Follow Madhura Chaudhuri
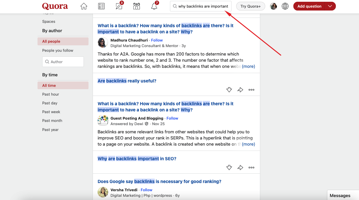This screenshot has height=200, width=359. click(x=157, y=40)
